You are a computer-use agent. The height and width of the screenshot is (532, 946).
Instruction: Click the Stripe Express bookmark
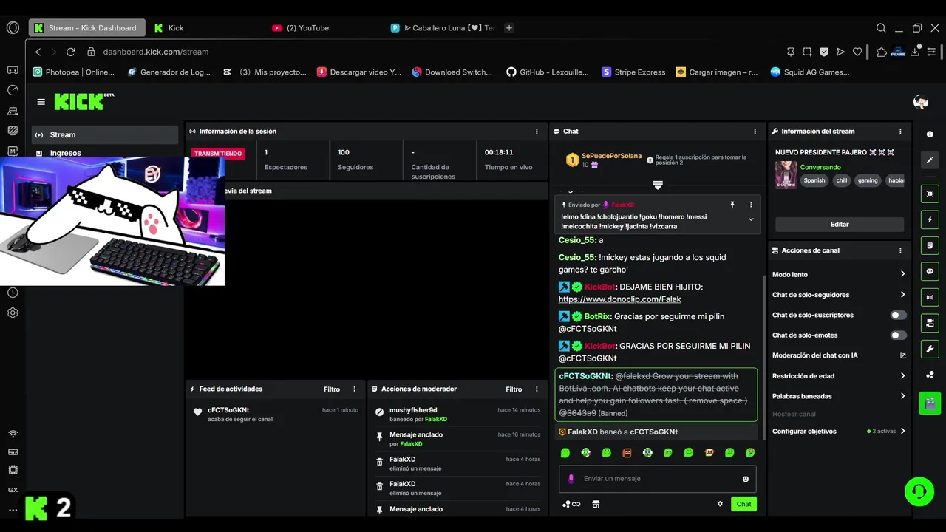(633, 72)
